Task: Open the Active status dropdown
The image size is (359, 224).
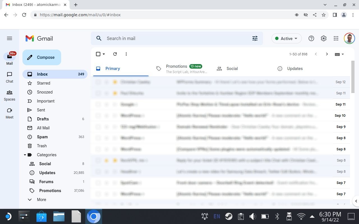Action: coord(286,38)
